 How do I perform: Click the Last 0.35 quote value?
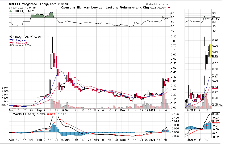point(112,8)
